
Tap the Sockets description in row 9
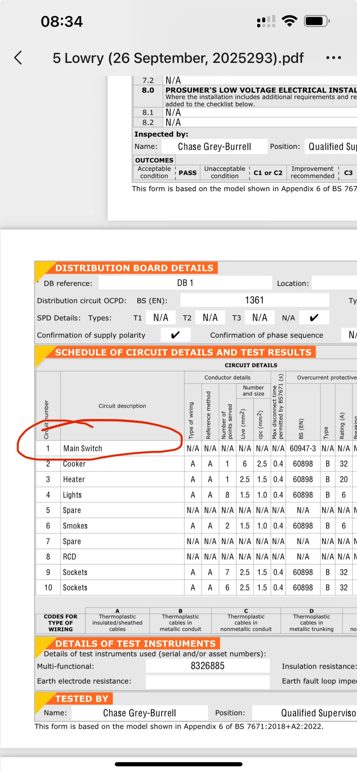[75, 572]
